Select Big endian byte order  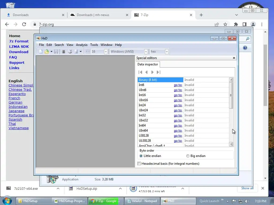pyautogui.click(x=196, y=156)
